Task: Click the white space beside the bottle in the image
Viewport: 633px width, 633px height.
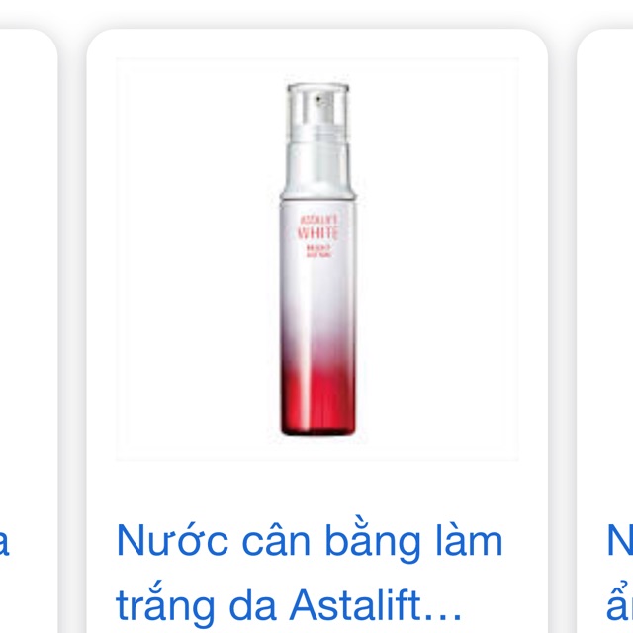Action: coord(436,258)
